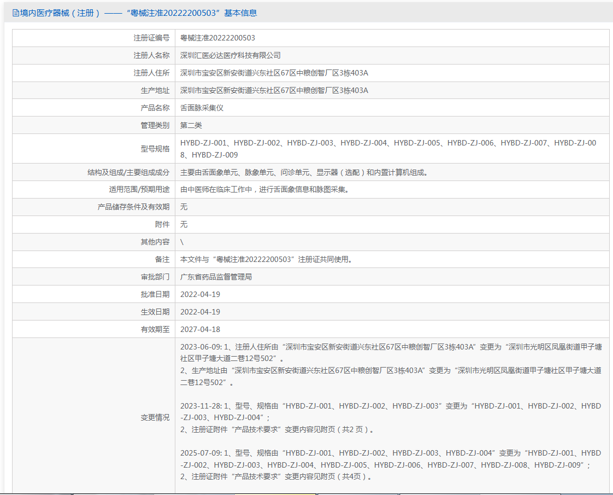
Task: Select the value 第二类
Action: tap(191, 126)
